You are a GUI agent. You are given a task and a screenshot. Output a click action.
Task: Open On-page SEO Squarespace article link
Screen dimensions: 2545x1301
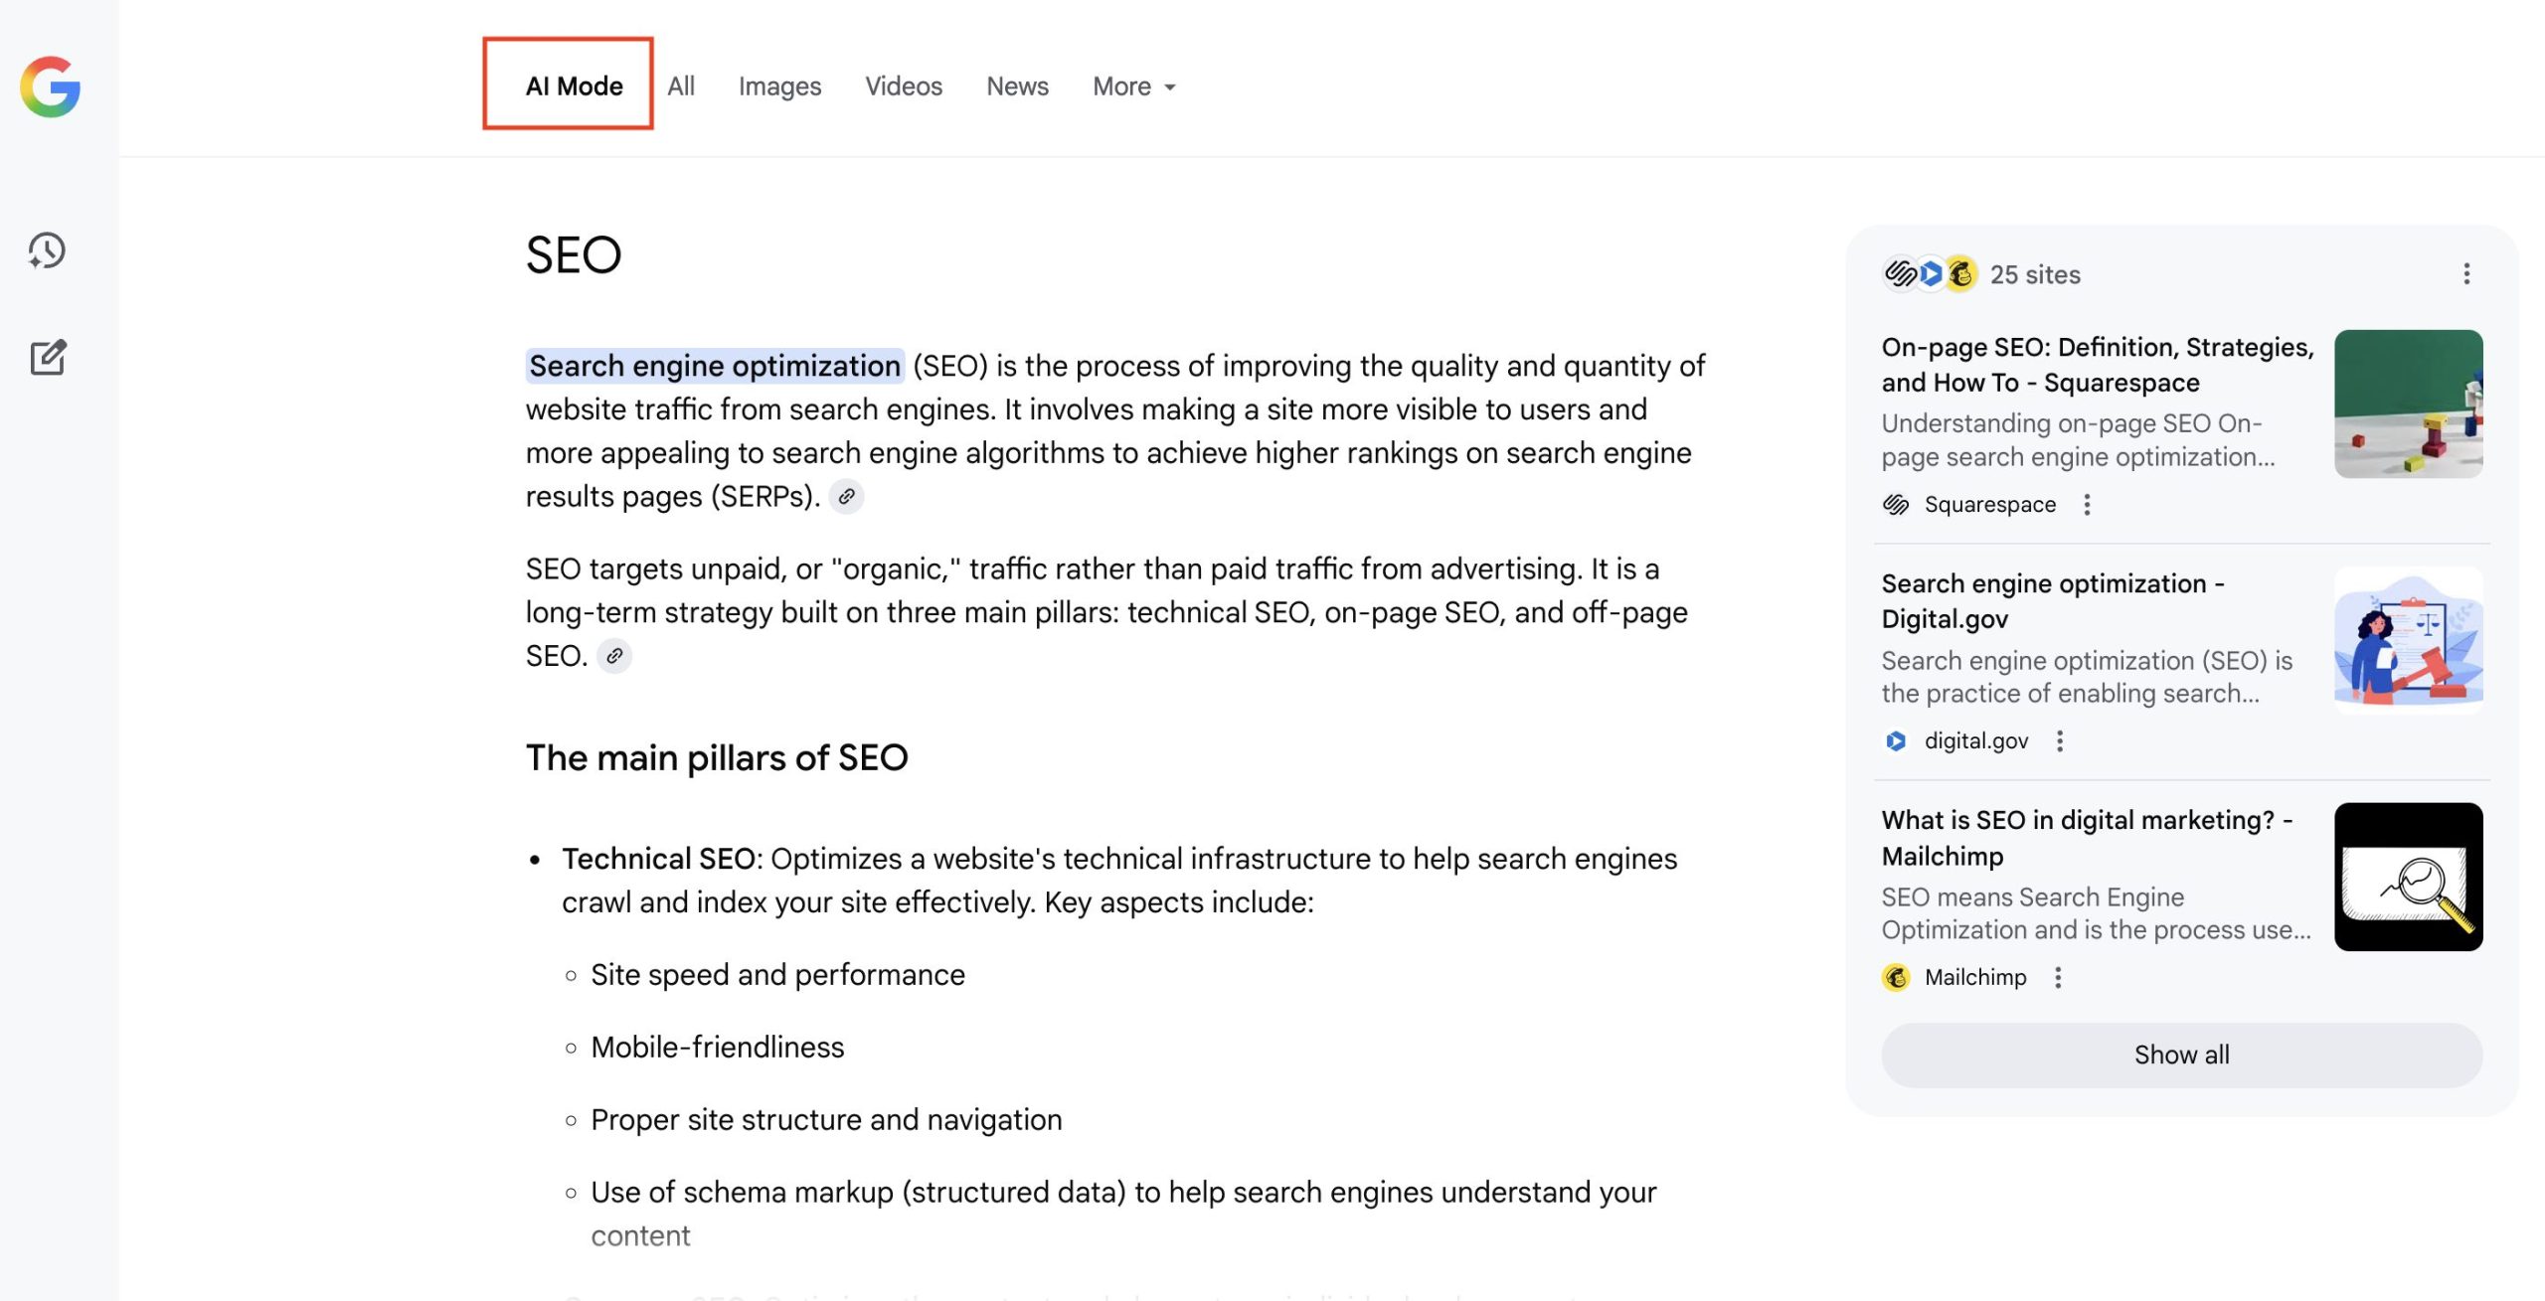tap(2097, 365)
